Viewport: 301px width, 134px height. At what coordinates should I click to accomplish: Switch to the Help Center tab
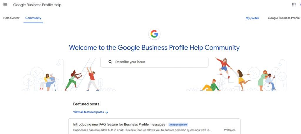[11, 18]
